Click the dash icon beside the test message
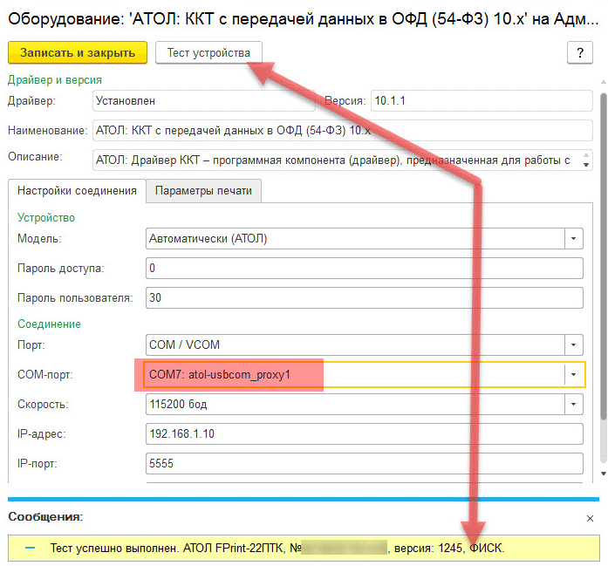Screen dimensions: 608x566 tap(31, 549)
